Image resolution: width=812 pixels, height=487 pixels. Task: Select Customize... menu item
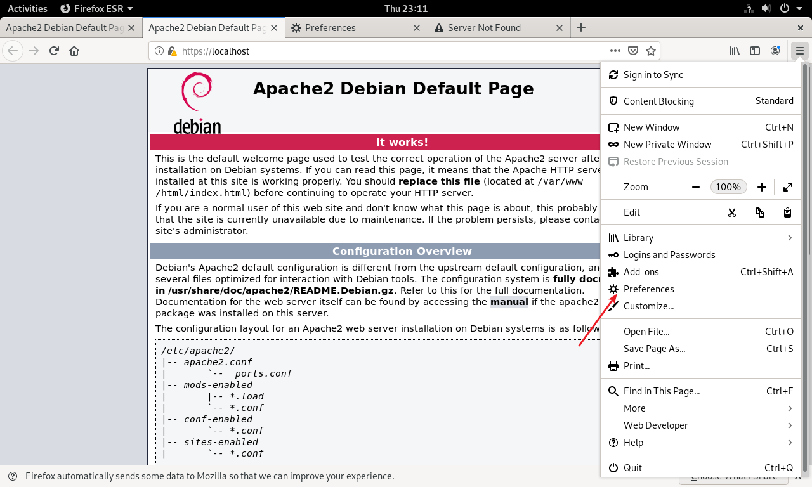pyautogui.click(x=701, y=306)
